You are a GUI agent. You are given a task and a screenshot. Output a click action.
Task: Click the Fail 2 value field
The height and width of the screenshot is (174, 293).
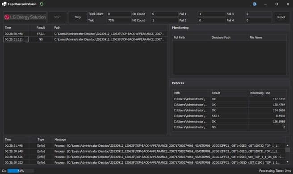212,21
